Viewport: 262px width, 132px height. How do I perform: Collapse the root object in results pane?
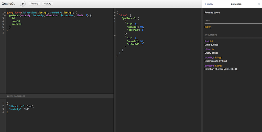point(115,13)
